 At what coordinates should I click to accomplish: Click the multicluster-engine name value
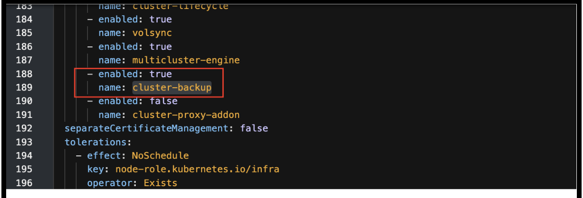pyautogui.click(x=186, y=61)
